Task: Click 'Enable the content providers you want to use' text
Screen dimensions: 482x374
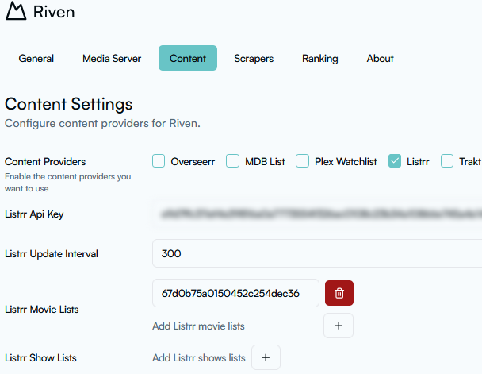Action: coord(67,182)
